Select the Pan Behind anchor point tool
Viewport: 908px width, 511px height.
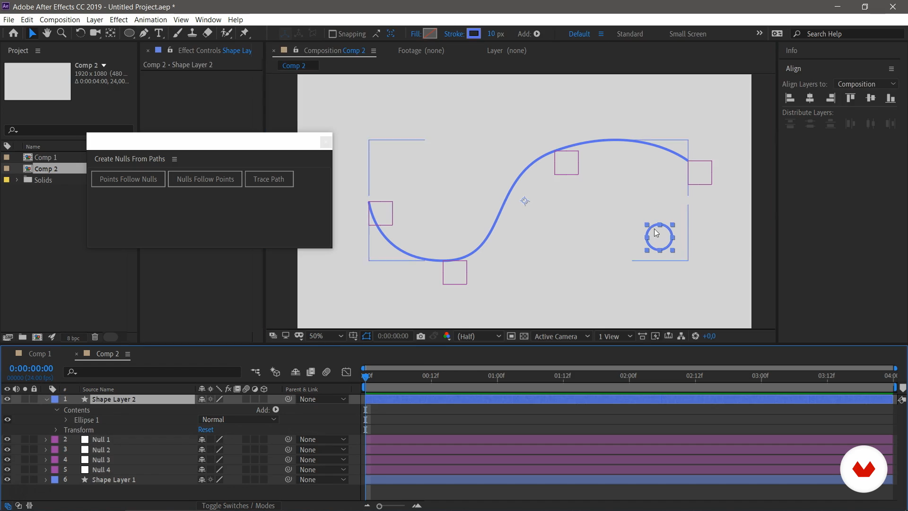110,33
